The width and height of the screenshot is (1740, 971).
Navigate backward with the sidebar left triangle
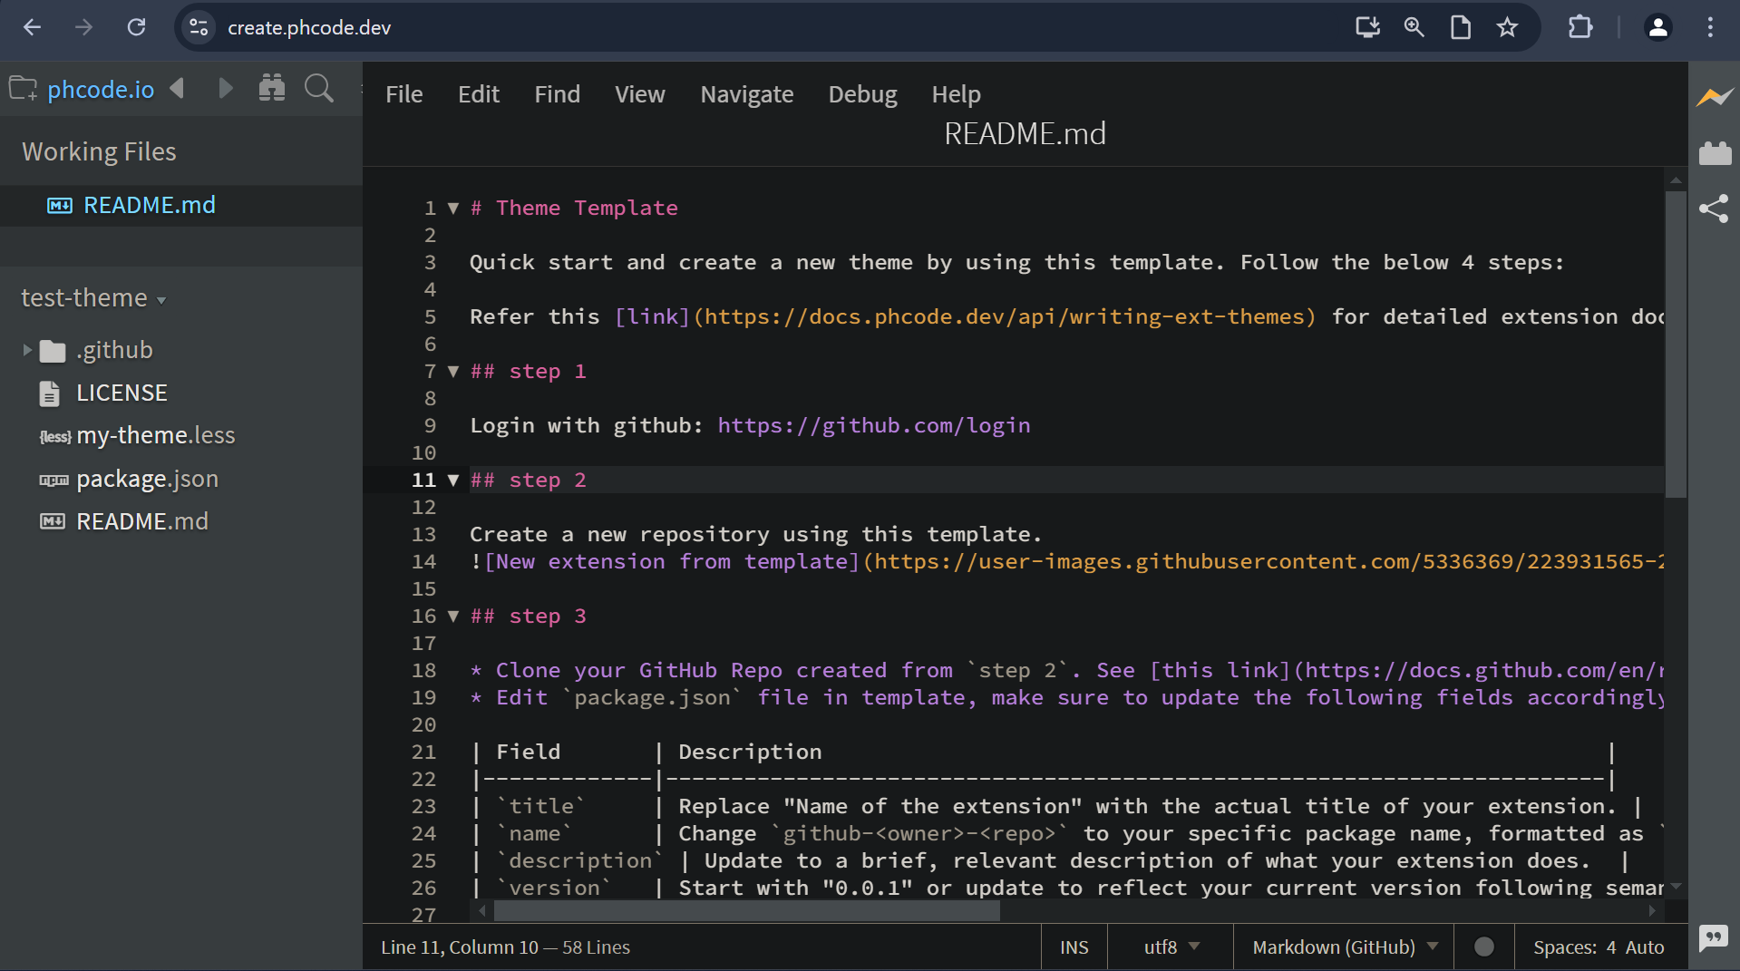click(x=177, y=88)
